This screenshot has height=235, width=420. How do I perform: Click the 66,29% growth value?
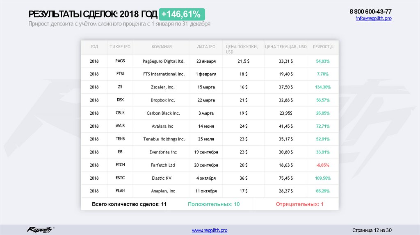pos(323,191)
